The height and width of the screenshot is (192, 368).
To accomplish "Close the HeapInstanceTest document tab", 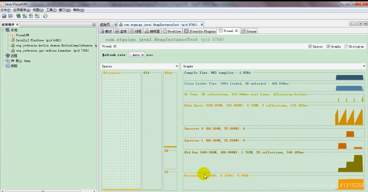I will click(202, 24).
